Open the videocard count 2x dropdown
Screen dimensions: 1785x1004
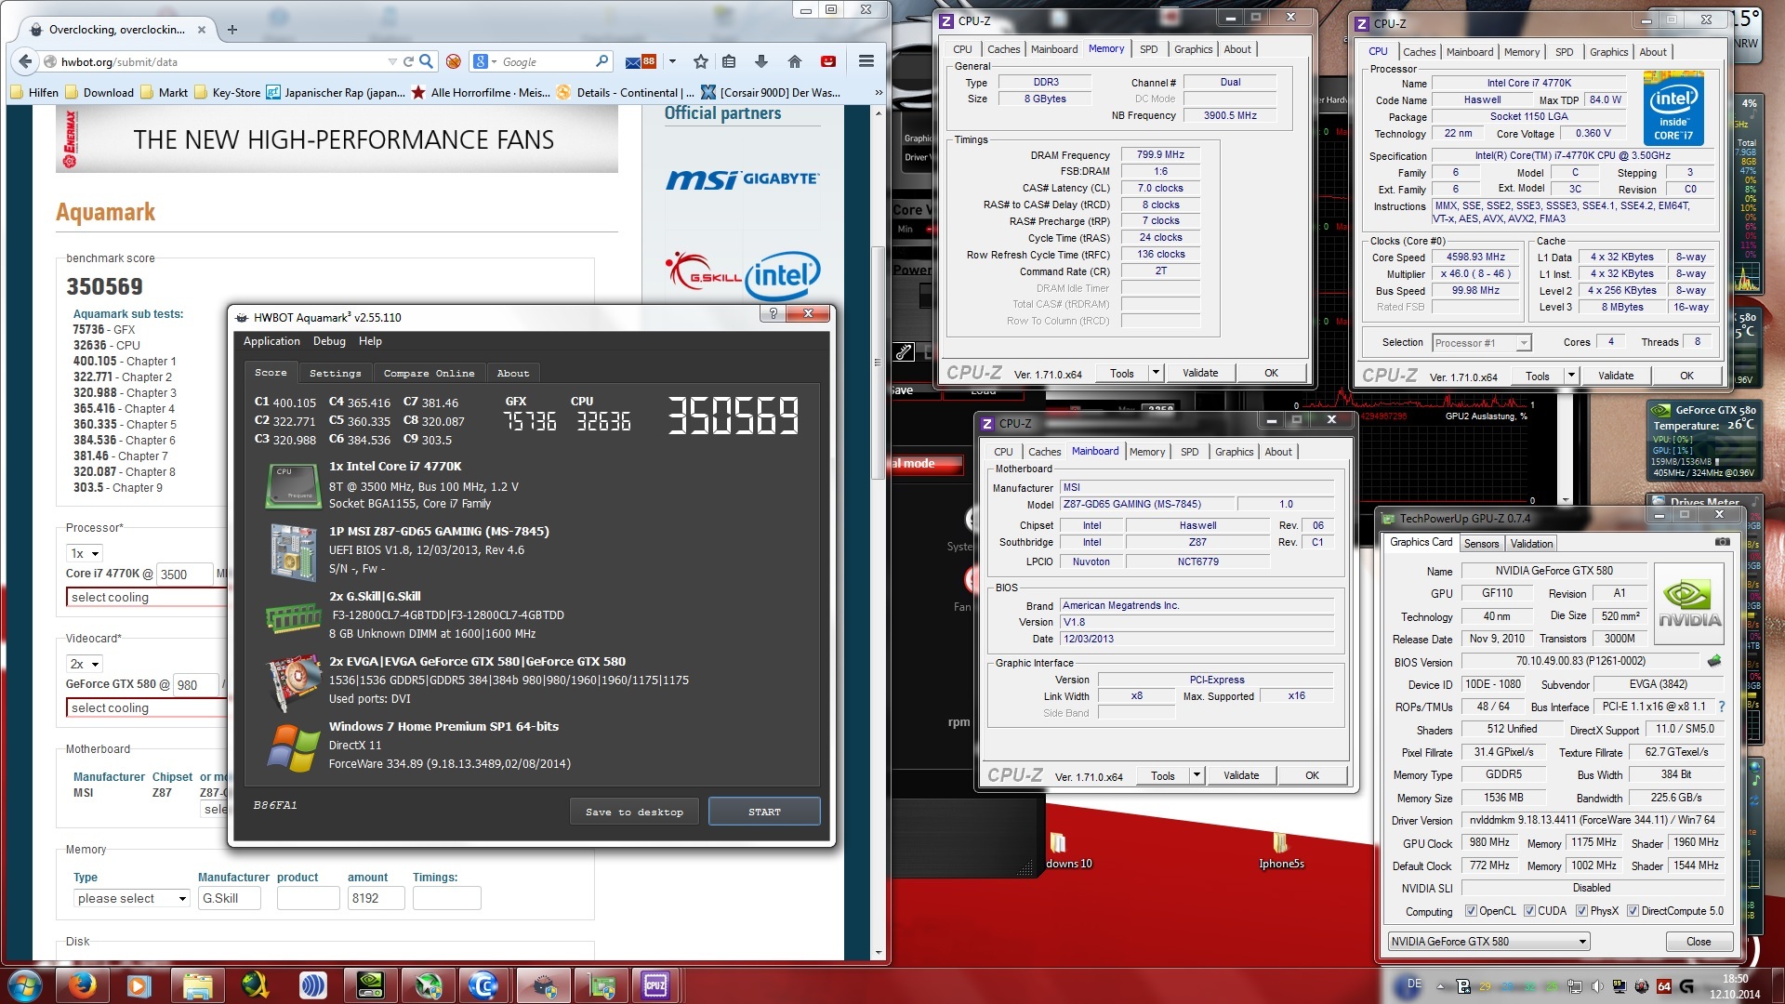85,664
